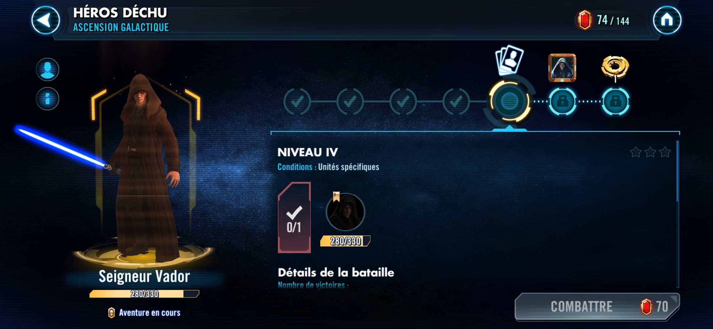Select the third completed tier node
The height and width of the screenshot is (329, 713).
click(x=403, y=101)
